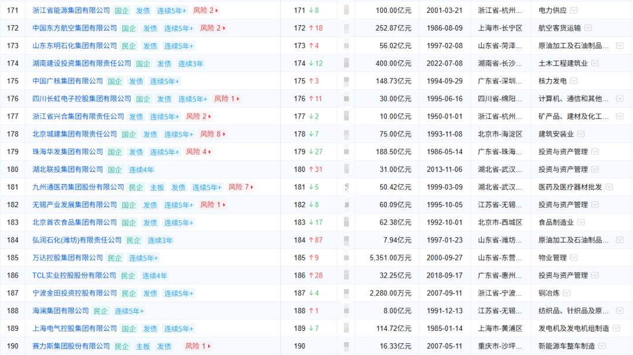This screenshot has height=355, width=633.
Task: Expand industry dropdown beside 铜冶炼
Action: (x=566, y=293)
